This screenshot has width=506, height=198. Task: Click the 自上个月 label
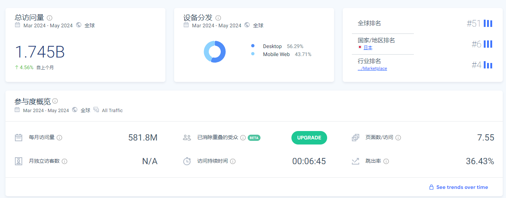pos(45,67)
